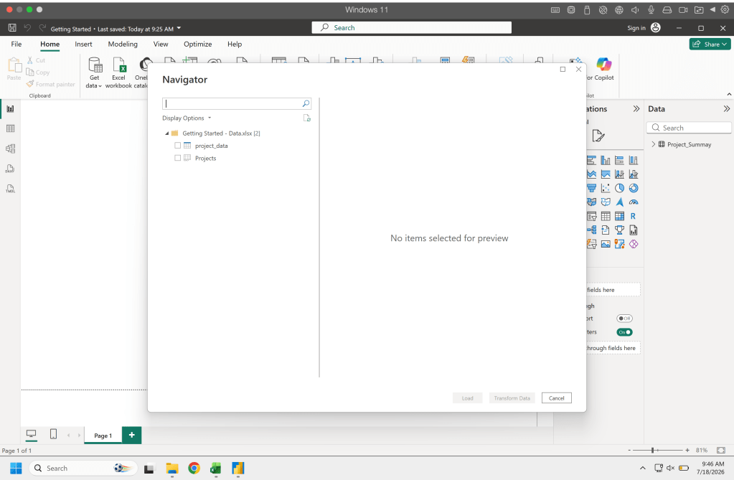734x480 pixels.
Task: Switch to desktop layout view
Action: 31,435
